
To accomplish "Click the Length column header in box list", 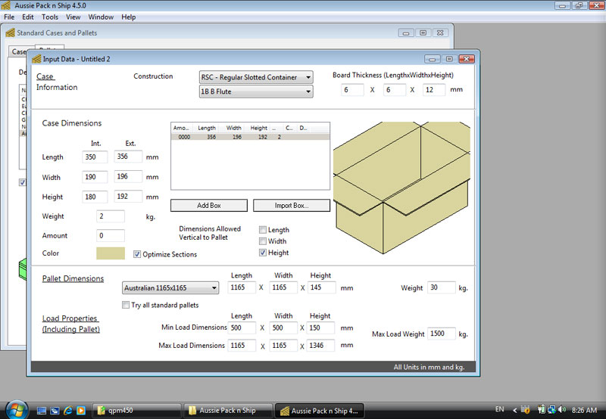I will pos(206,128).
